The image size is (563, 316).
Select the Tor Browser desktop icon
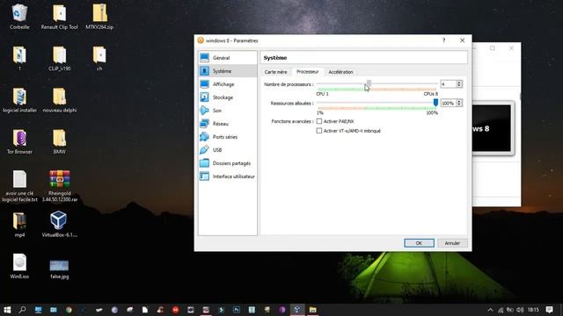click(x=19, y=142)
